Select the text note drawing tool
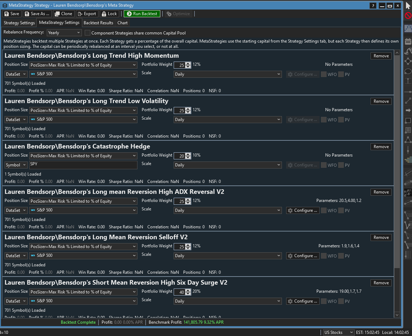 (x=408, y=130)
